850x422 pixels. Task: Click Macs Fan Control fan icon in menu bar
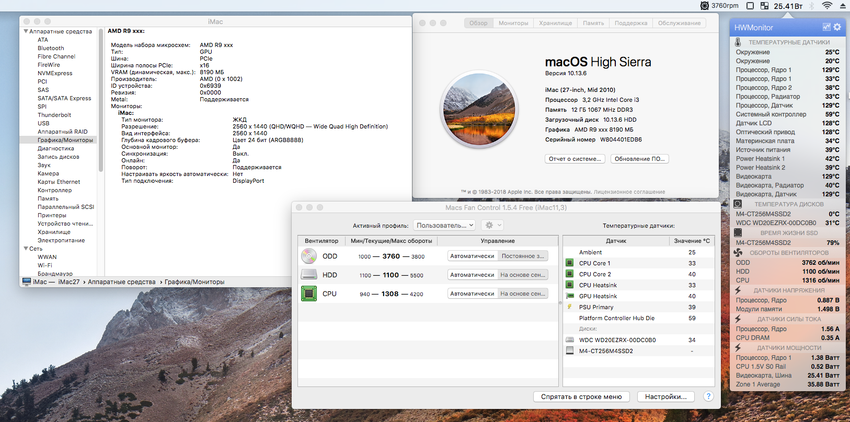coord(705,6)
